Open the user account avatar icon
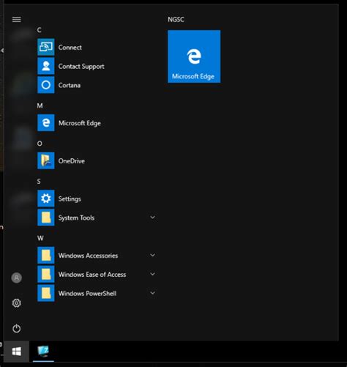This screenshot has width=347, height=367. click(17, 278)
